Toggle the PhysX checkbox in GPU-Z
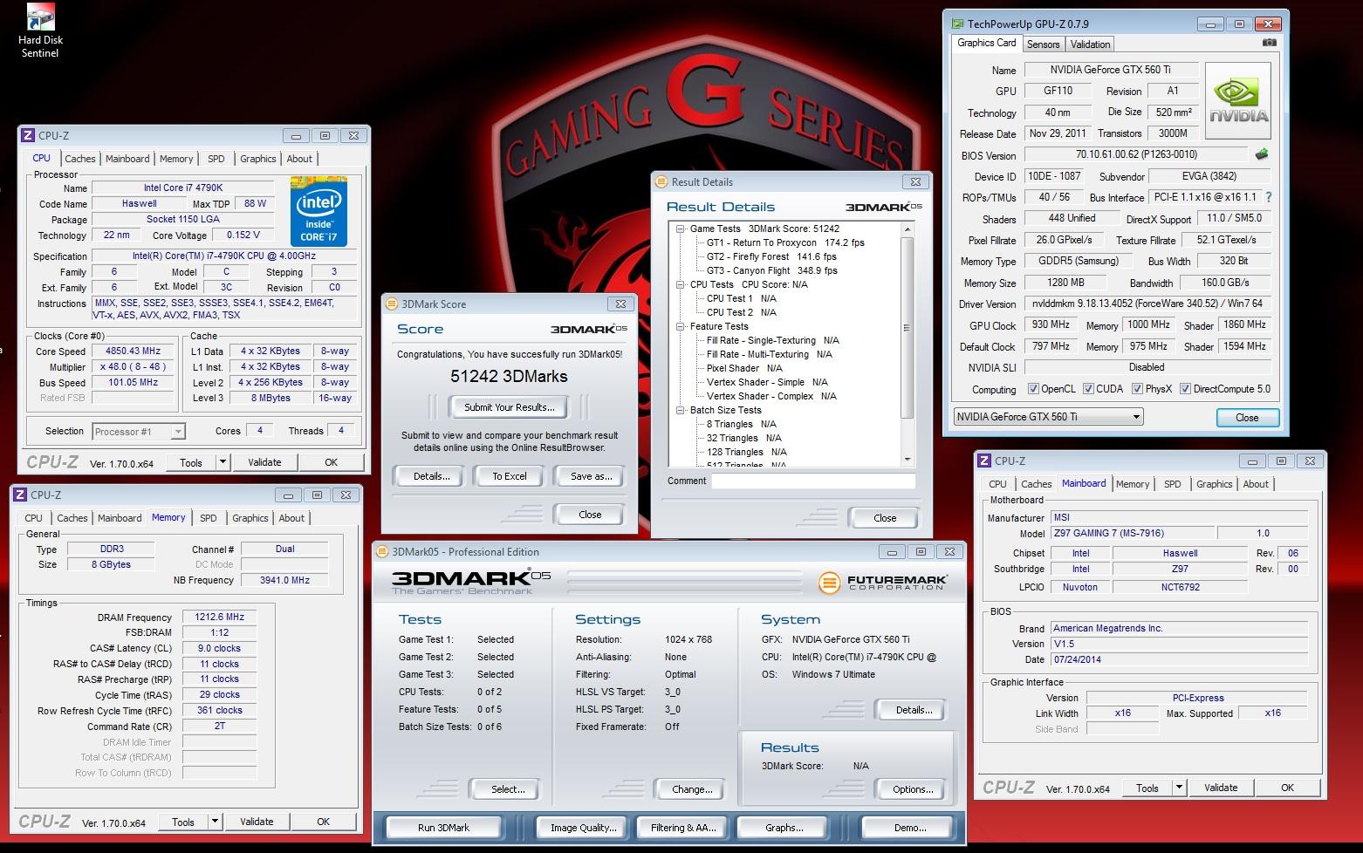 click(1137, 389)
